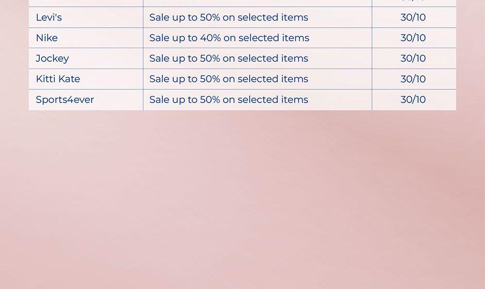Select Kitti Kate's 50% sale offer text
This screenshot has height=289, width=485.
point(228,79)
